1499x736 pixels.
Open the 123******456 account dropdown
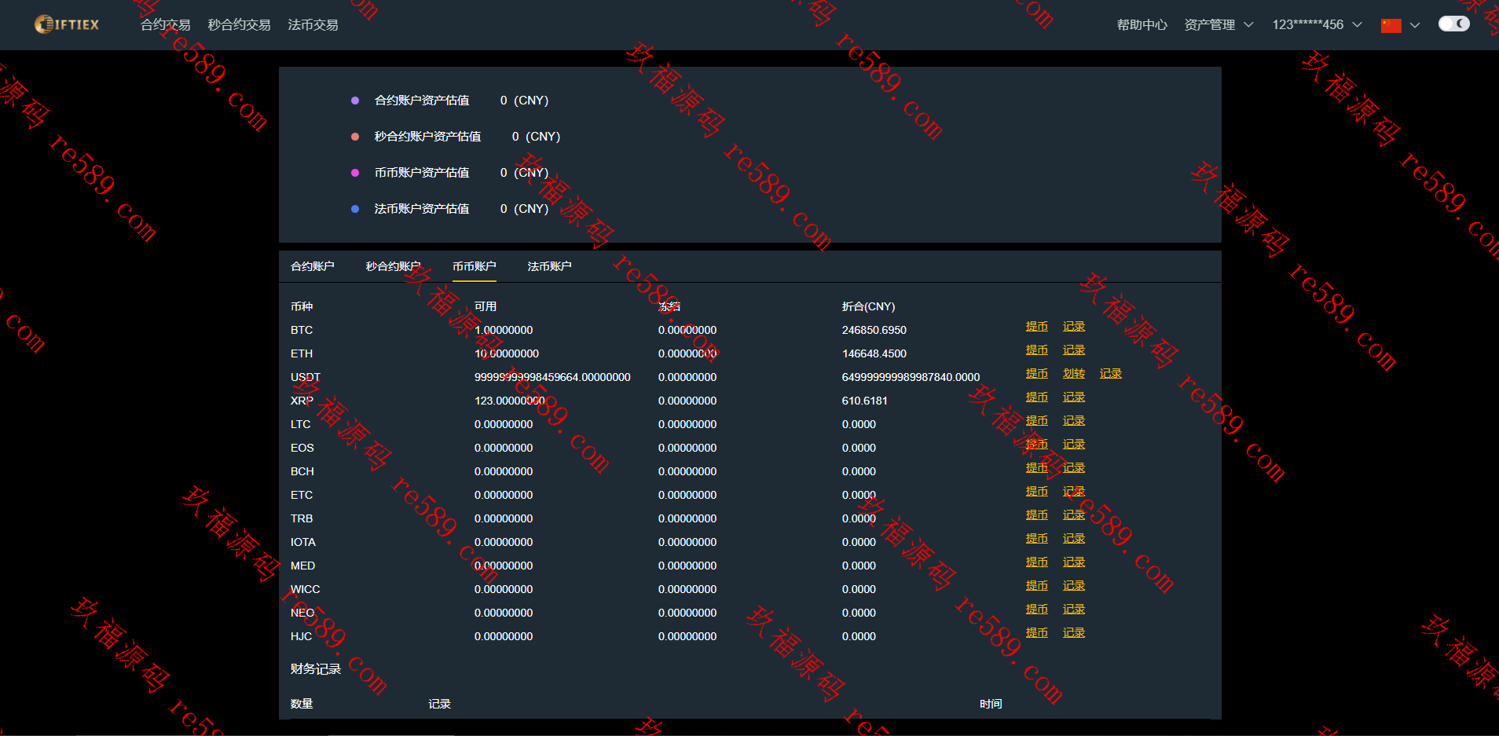pos(1317,24)
